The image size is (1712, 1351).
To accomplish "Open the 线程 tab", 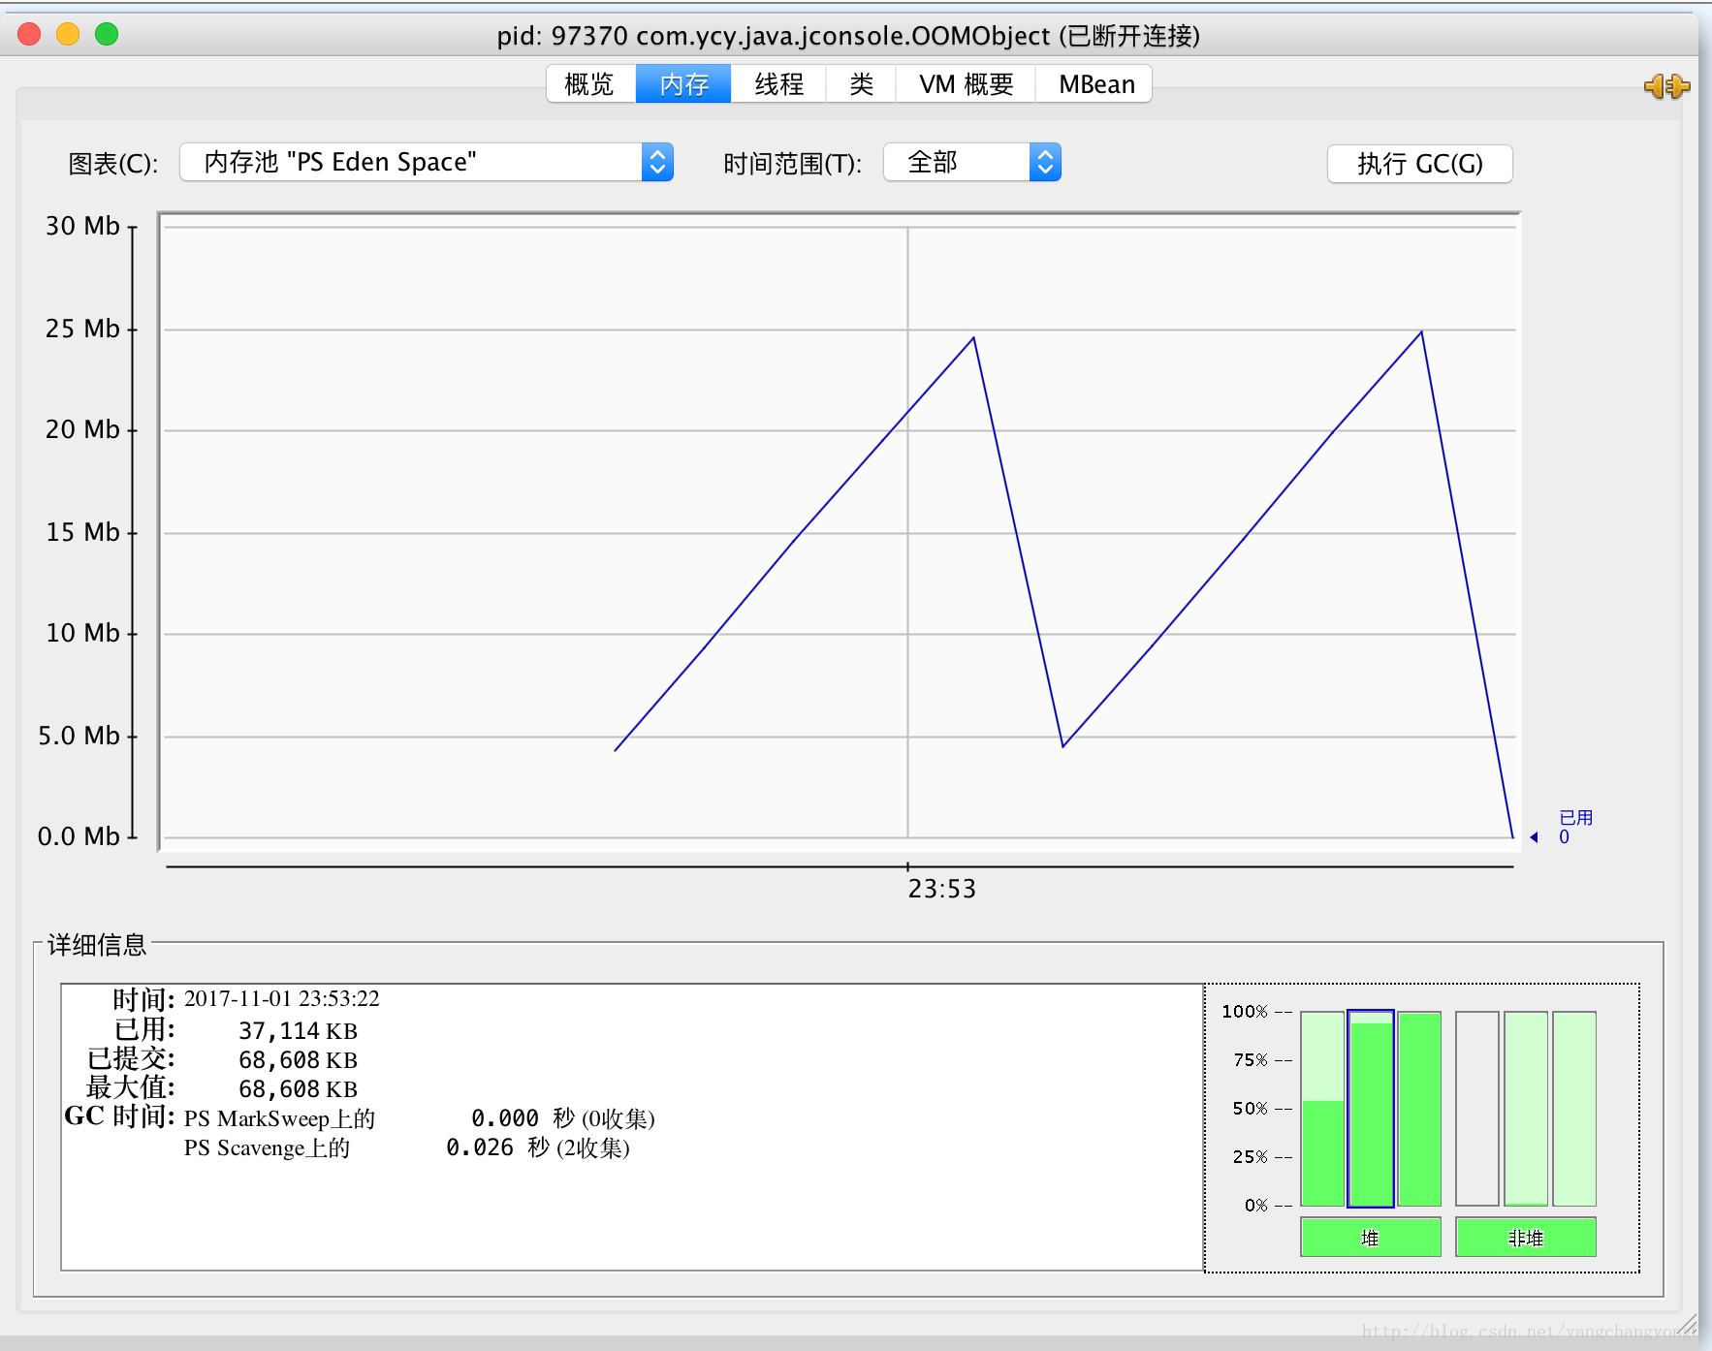I will pyautogui.click(x=778, y=84).
